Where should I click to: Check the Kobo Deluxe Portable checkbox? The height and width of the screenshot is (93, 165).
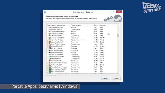coord(48,32)
